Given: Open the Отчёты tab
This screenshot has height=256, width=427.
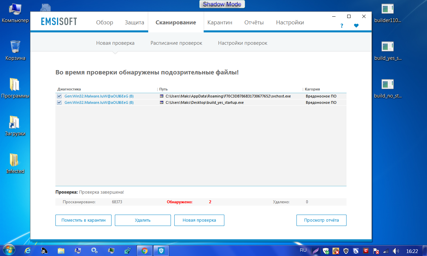Looking at the screenshot, I should pos(254,22).
